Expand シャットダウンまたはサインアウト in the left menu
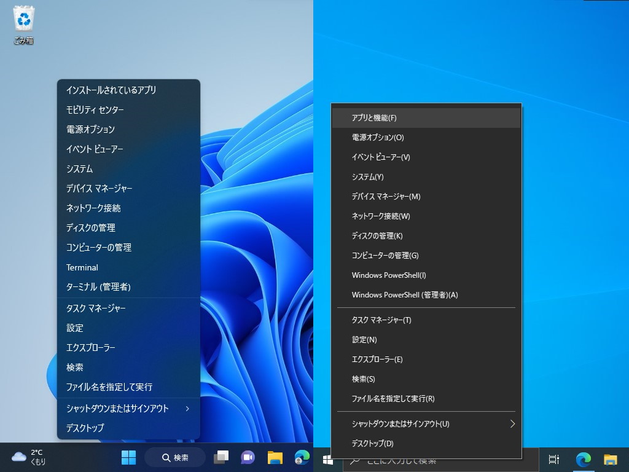This screenshot has width=629, height=472. (x=123, y=407)
